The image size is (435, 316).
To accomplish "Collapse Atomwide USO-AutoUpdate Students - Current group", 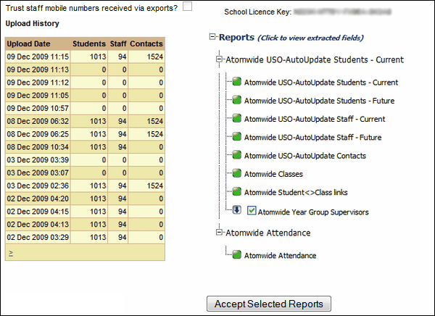I will pyautogui.click(x=219, y=59).
